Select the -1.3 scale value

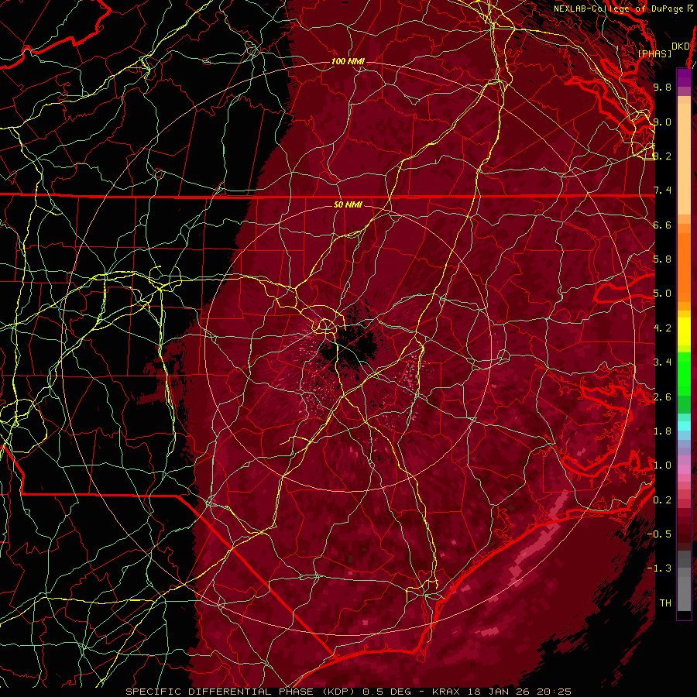[660, 568]
